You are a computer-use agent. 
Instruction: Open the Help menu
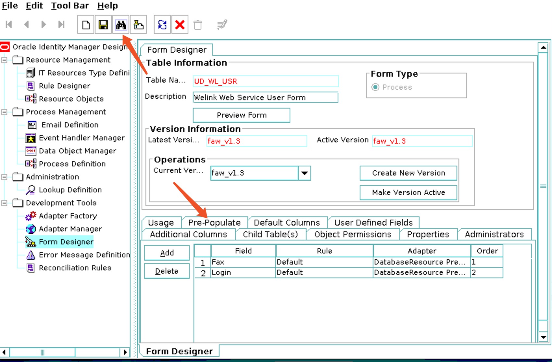pos(107,6)
